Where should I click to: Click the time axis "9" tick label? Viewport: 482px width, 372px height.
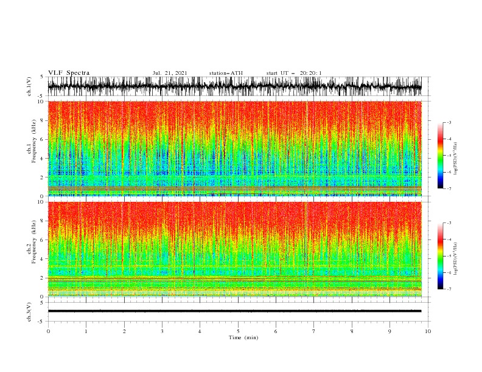point(389,331)
